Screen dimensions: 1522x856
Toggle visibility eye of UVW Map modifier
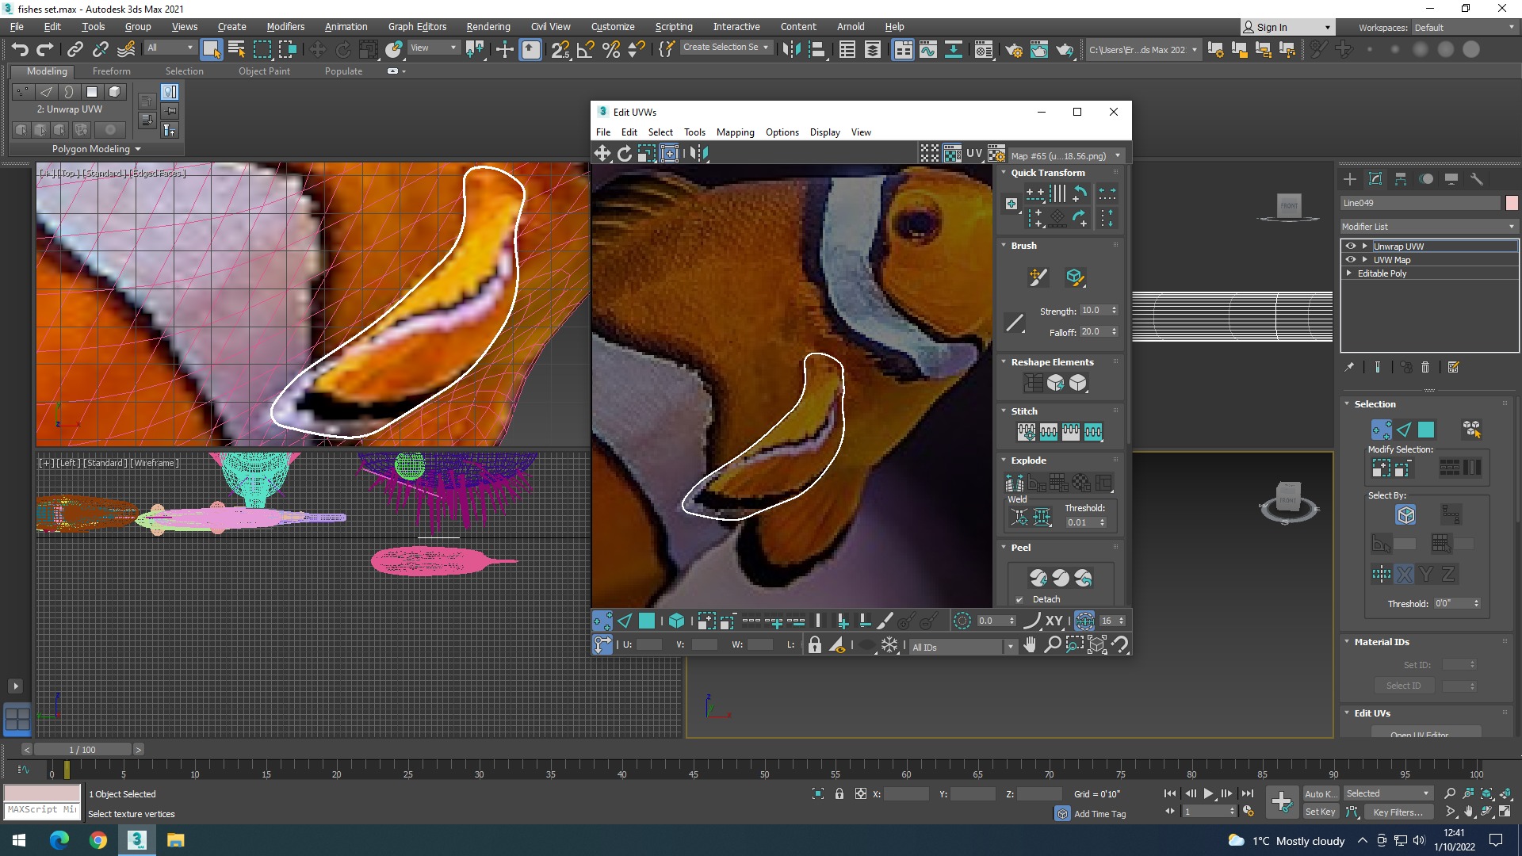click(x=1351, y=260)
